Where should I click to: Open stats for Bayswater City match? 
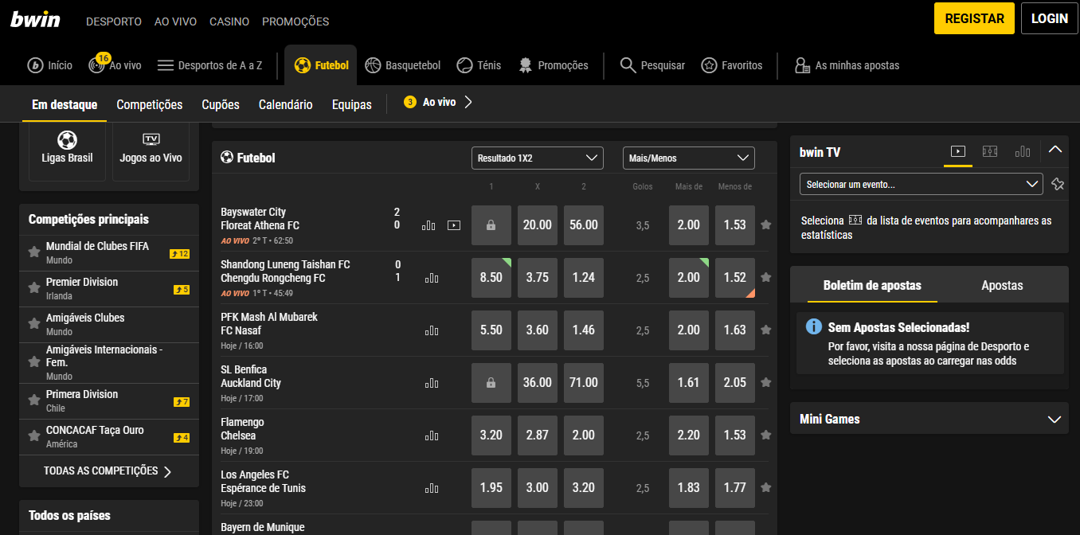click(429, 225)
